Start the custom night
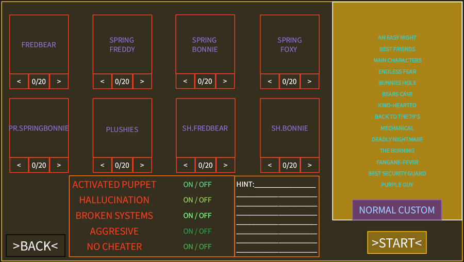This screenshot has width=464, height=262. [397, 243]
